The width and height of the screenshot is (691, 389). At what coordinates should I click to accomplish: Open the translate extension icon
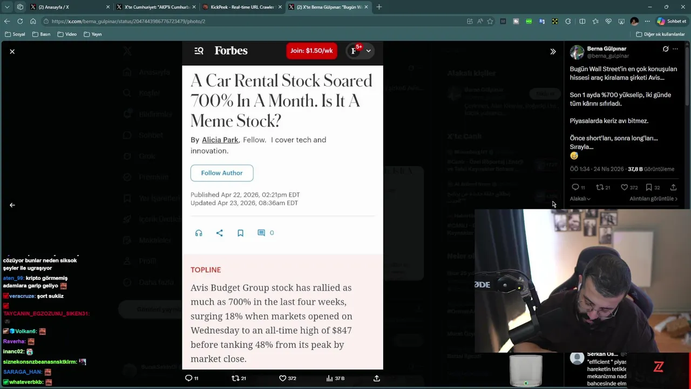(541, 21)
